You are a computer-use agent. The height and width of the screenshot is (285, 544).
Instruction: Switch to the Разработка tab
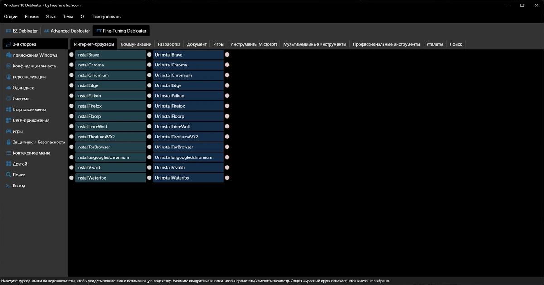coord(169,44)
